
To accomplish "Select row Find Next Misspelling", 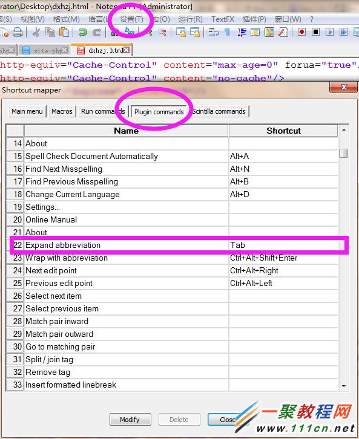I will 172,169.
